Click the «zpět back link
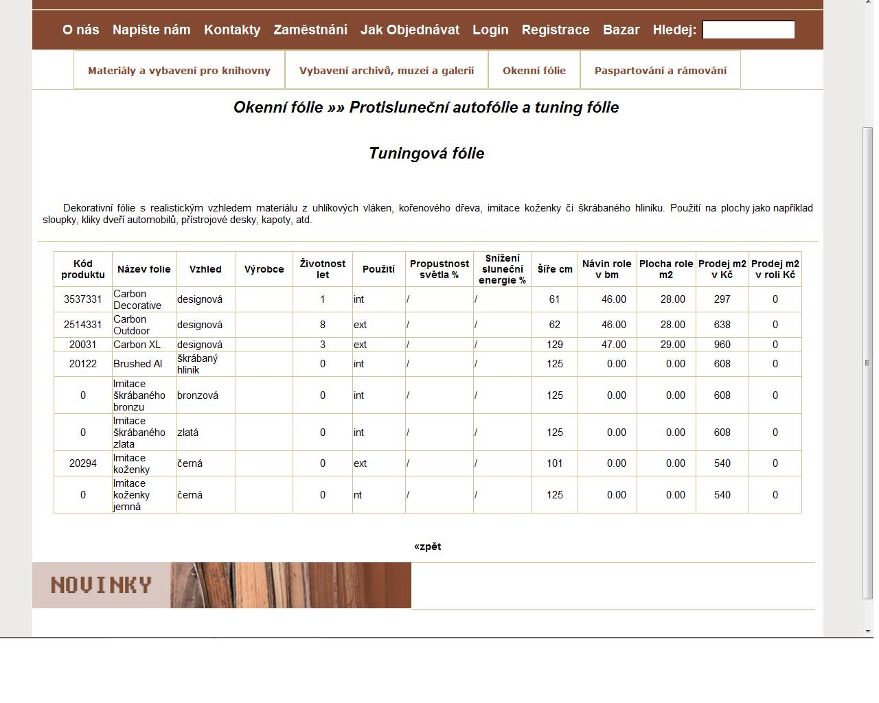This screenshot has height=703, width=879. 427,546
